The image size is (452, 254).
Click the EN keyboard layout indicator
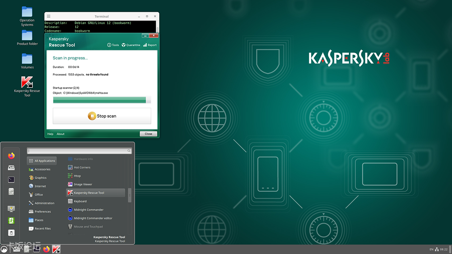431,250
